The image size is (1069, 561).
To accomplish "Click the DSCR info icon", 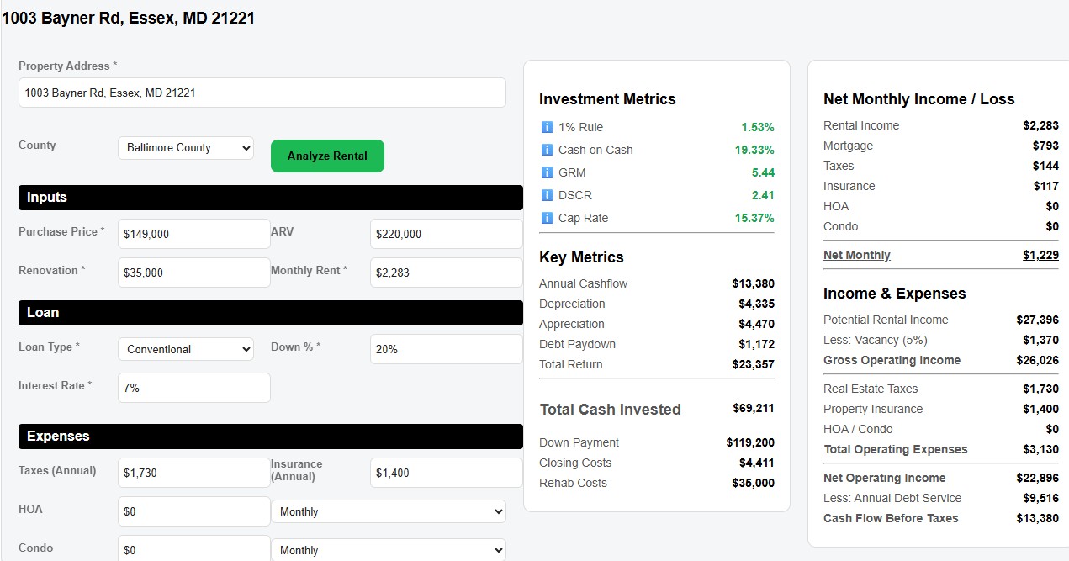I will tap(547, 195).
